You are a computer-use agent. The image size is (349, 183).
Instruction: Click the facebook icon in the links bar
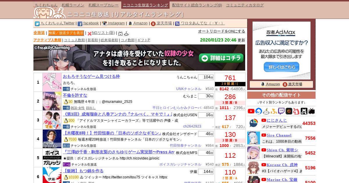coord(80,24)
